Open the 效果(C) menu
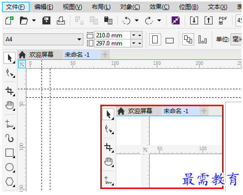 tap(159, 7)
